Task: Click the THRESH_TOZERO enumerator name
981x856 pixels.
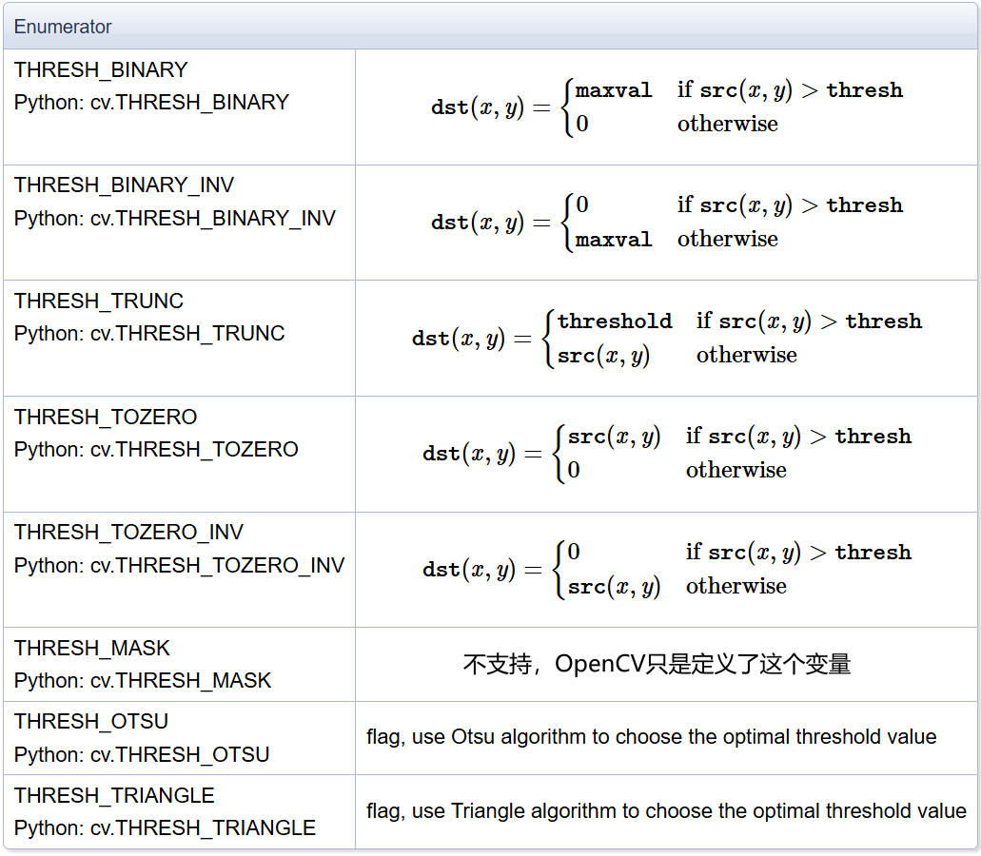Action: [x=106, y=418]
